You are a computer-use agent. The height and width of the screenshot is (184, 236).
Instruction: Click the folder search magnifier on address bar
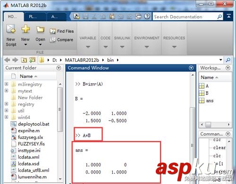click(228, 60)
